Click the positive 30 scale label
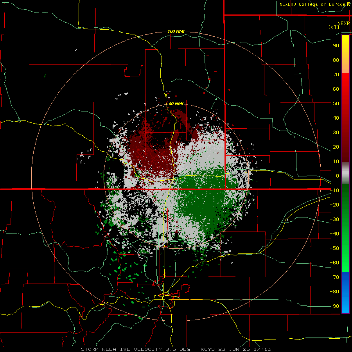352x352 pixels. pyautogui.click(x=336, y=133)
